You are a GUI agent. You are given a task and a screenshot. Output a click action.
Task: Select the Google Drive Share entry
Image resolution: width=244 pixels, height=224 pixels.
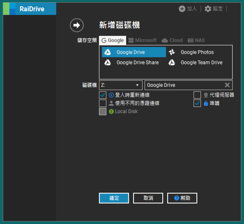coord(134,62)
